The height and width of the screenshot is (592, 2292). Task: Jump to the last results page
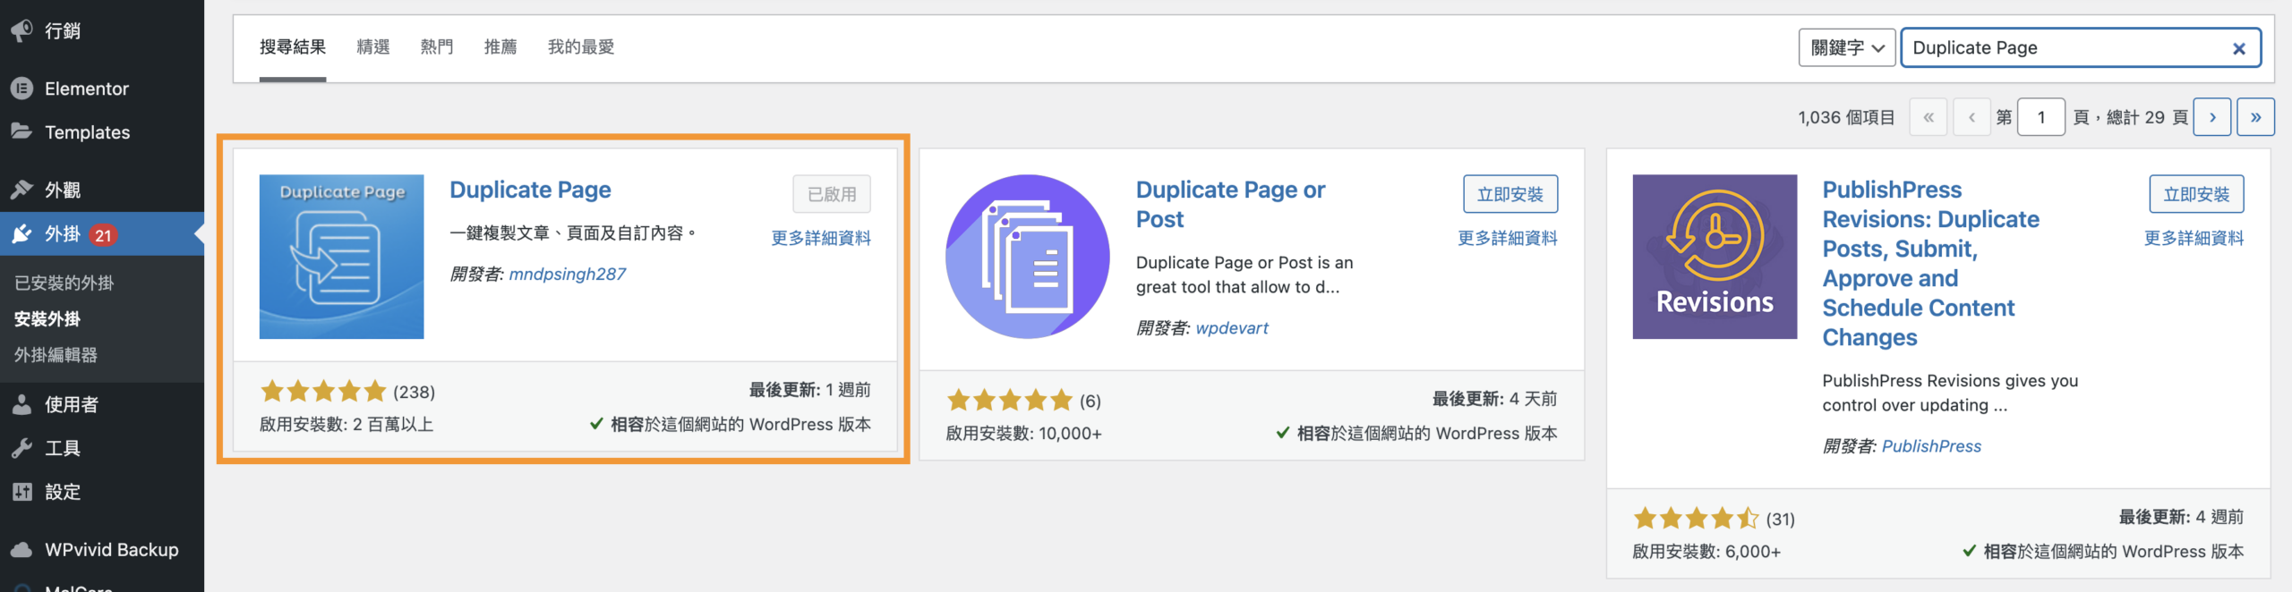pyautogui.click(x=2255, y=117)
